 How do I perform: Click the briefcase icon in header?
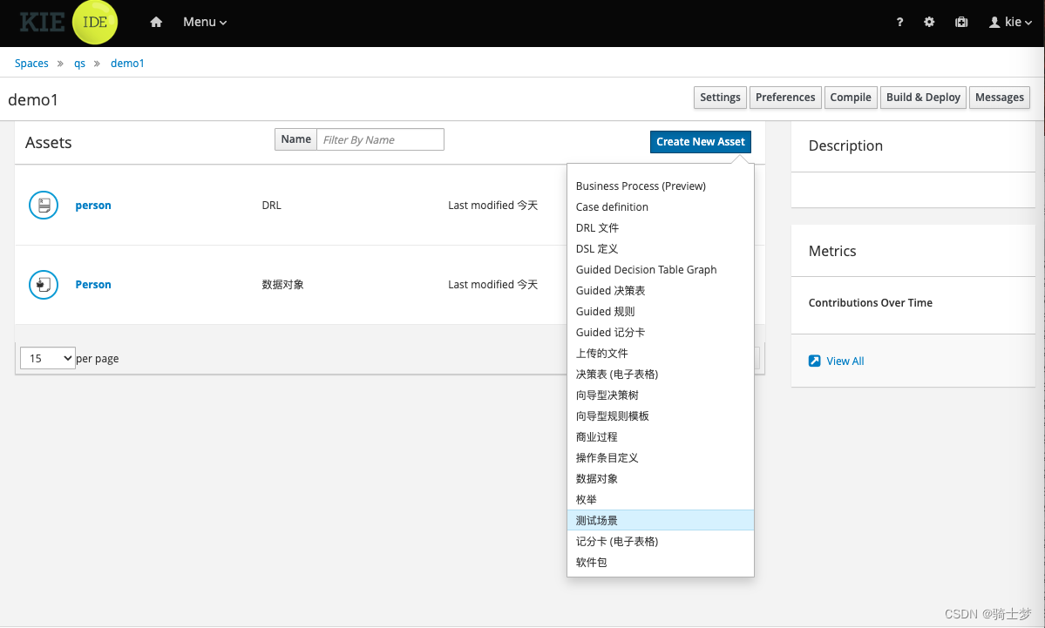click(x=961, y=22)
